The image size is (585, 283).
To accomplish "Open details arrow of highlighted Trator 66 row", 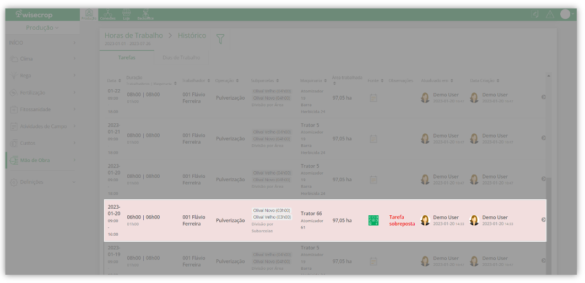I will pyautogui.click(x=544, y=220).
